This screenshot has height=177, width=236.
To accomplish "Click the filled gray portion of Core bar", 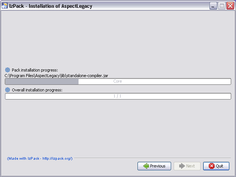I will [x=42, y=81].
